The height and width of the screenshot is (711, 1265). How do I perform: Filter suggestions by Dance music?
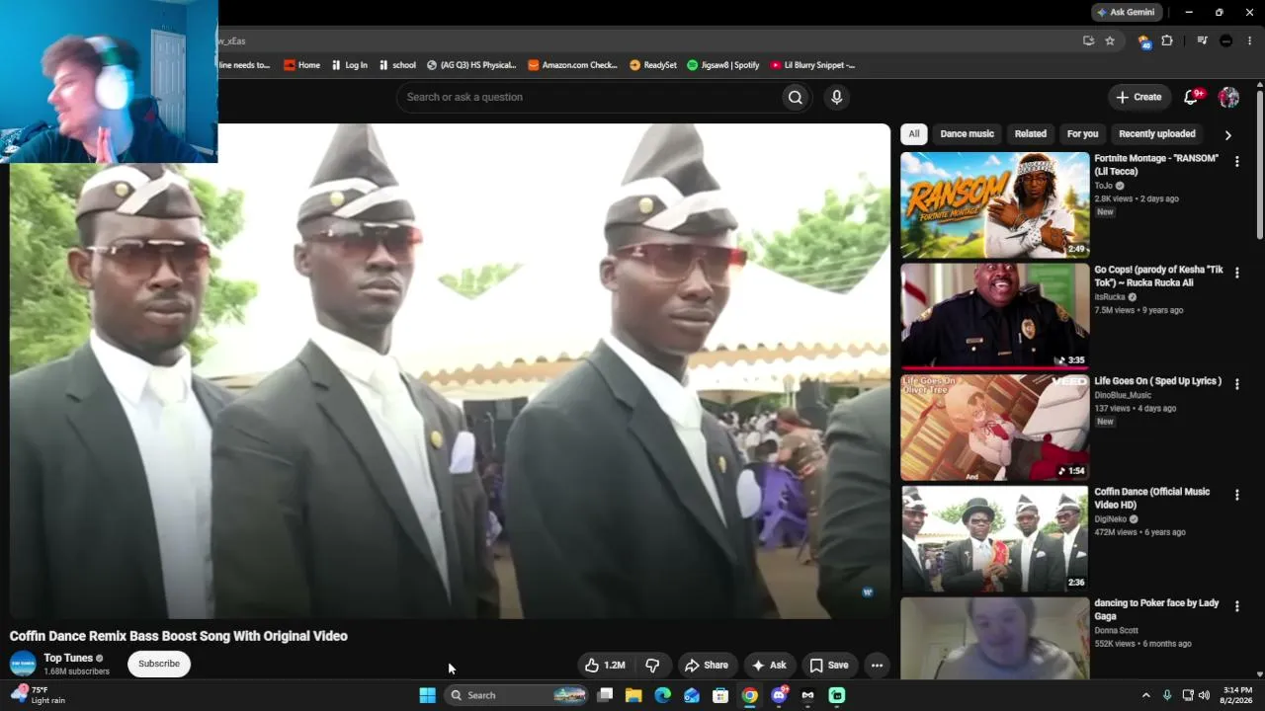pyautogui.click(x=967, y=134)
